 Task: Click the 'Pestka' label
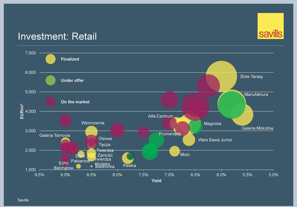click(130, 166)
